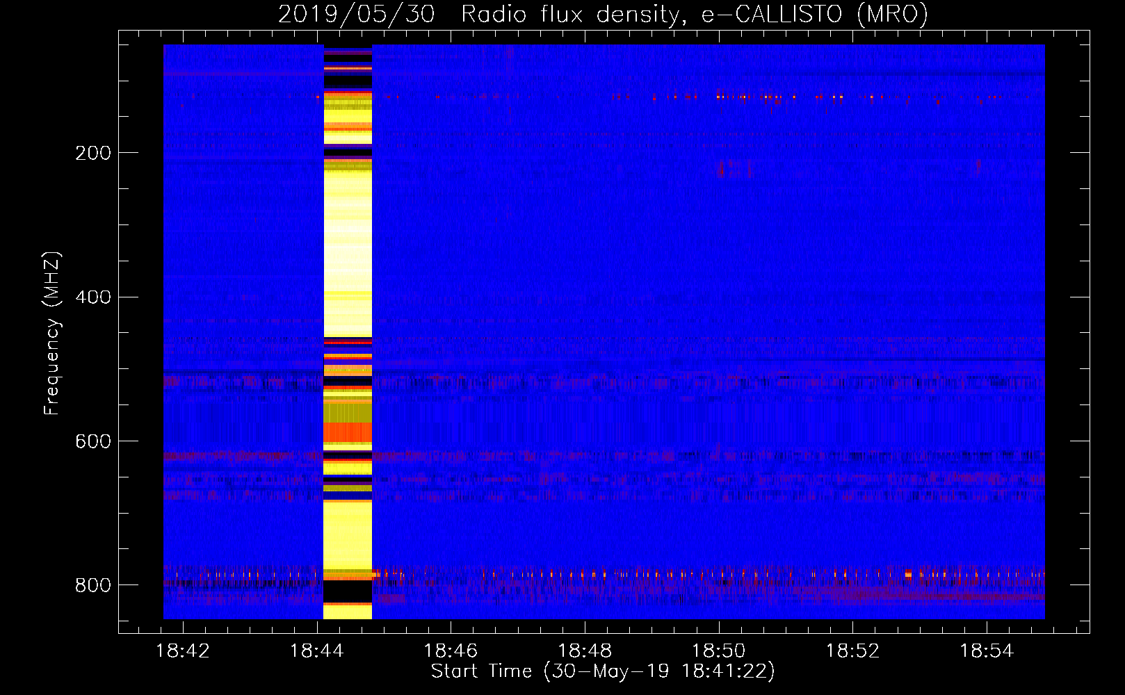Click the orange-red patch in the burst near 600 MHz

[x=348, y=433]
